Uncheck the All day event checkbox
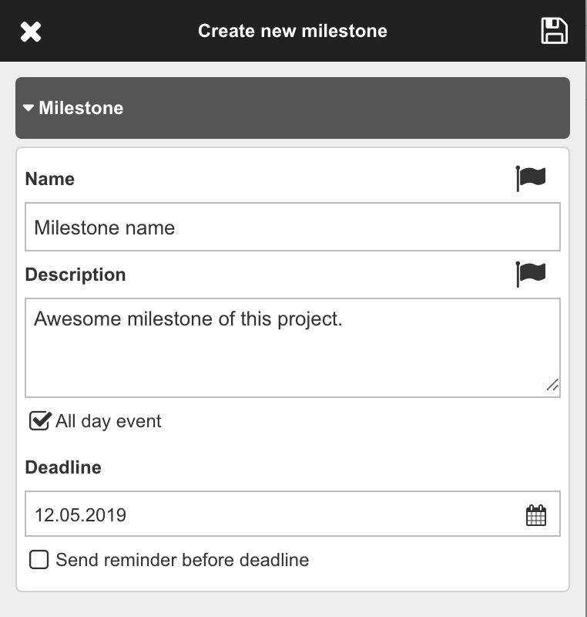 click(39, 421)
